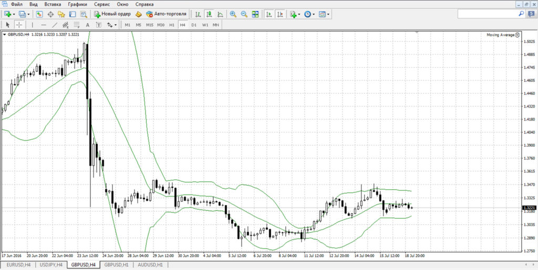Select the MN timeframe button
This screenshot has height=270, width=538.
pyautogui.click(x=215, y=25)
